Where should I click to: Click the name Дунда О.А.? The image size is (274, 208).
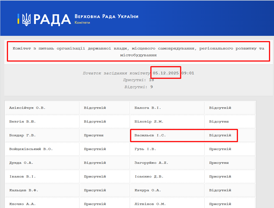click(x=21, y=163)
